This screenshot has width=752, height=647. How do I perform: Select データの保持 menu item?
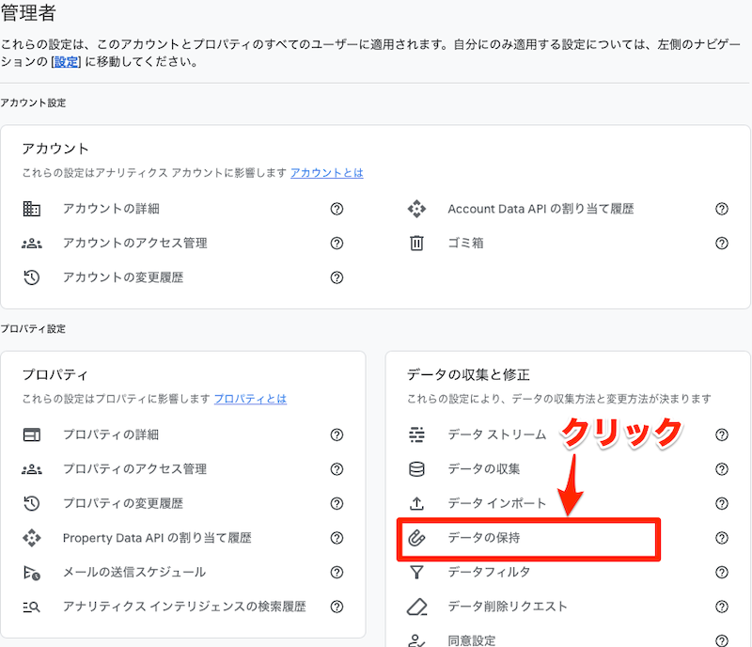pos(484,538)
